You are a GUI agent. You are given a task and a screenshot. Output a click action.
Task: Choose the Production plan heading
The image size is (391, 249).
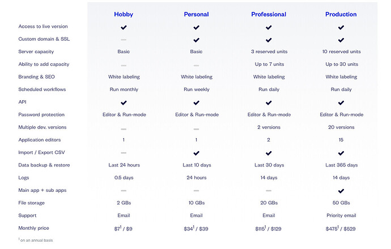[341, 15]
